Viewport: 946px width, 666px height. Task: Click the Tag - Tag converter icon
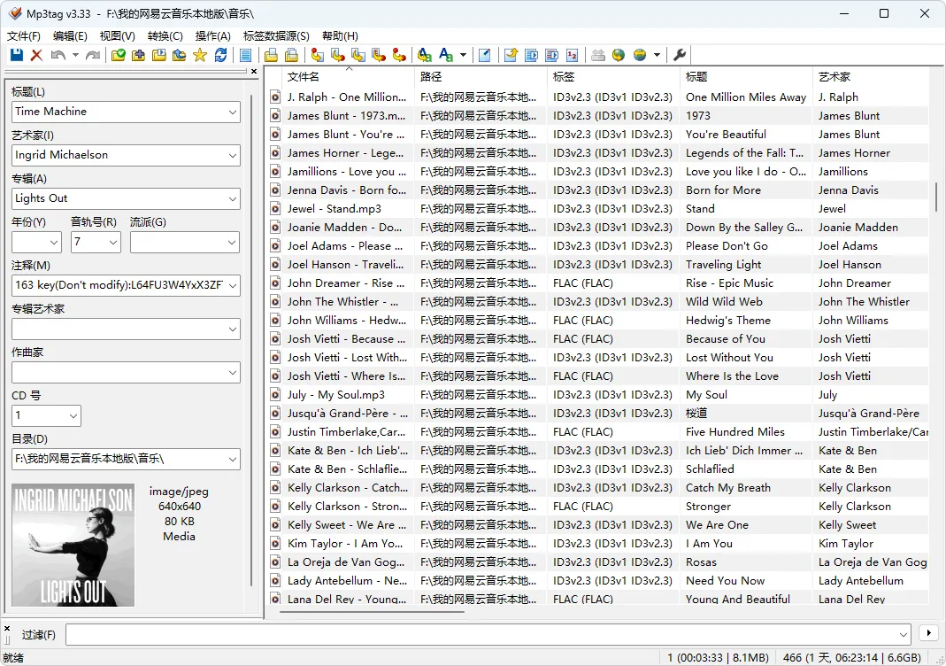(x=399, y=56)
